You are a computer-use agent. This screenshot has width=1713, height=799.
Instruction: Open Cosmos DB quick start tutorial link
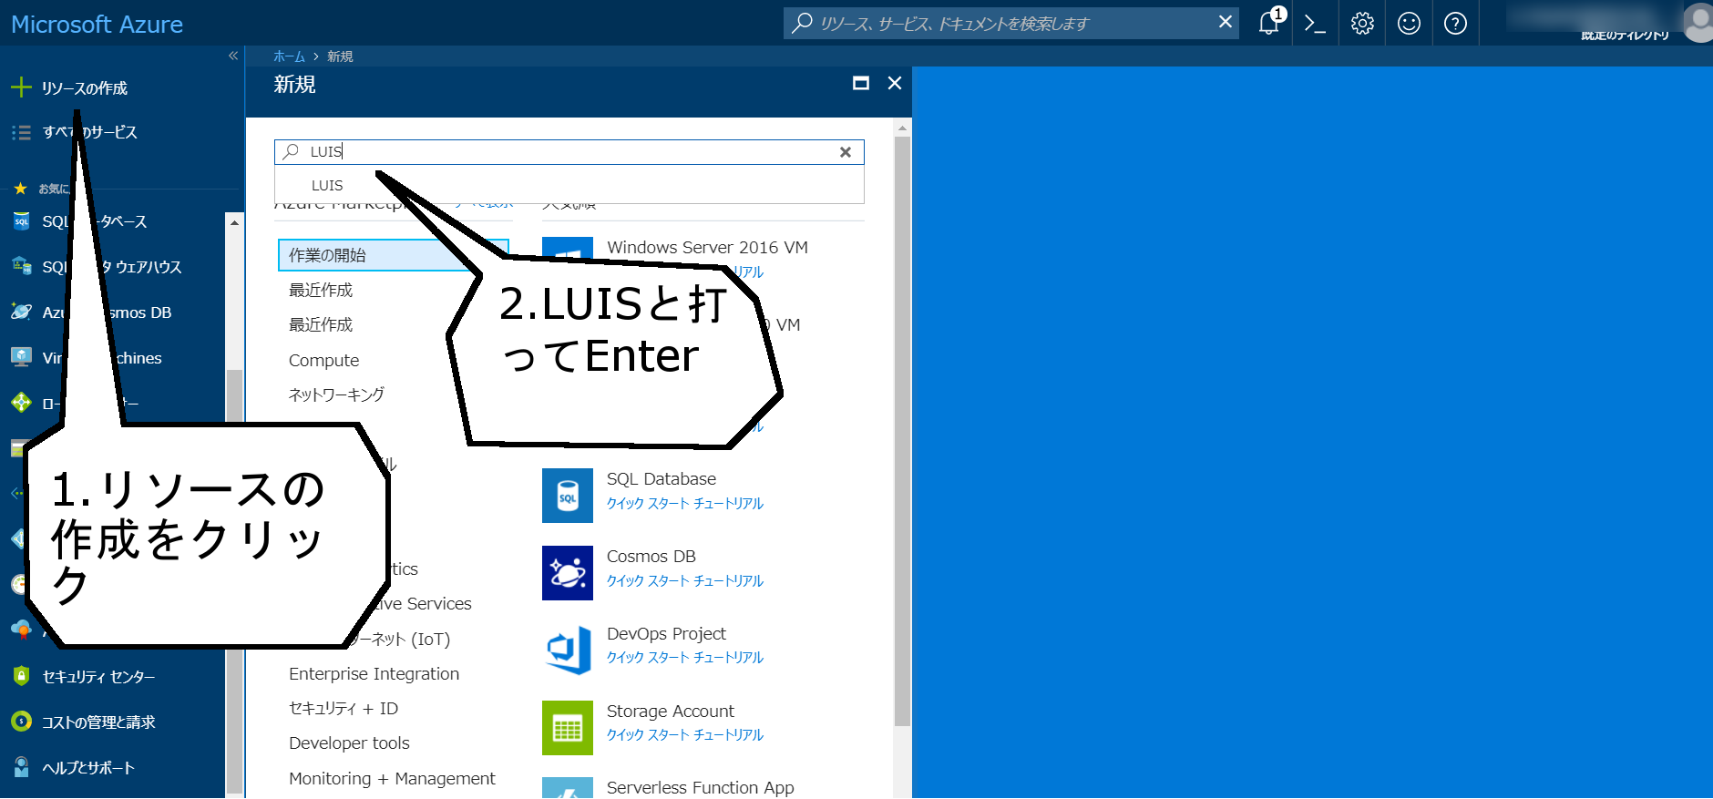click(x=685, y=580)
